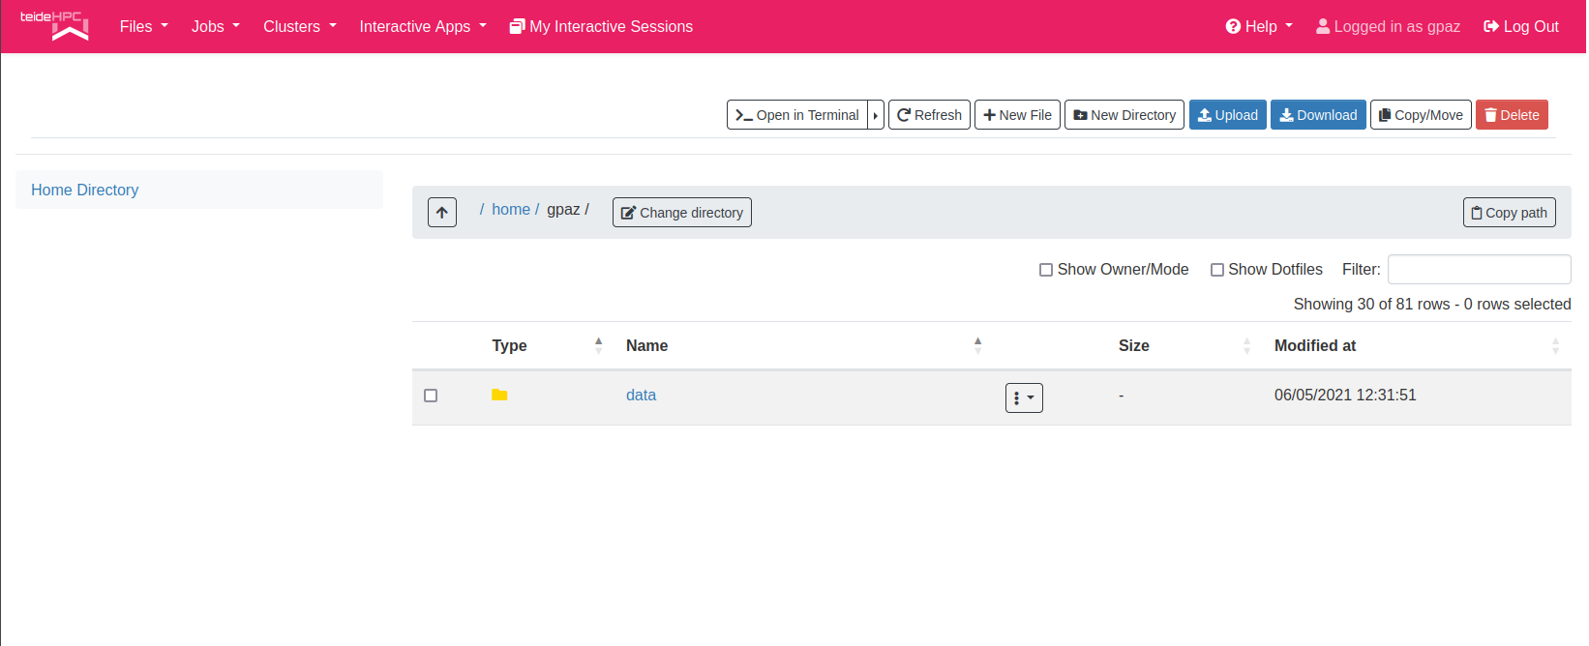Expand the Help dropdown menu
Screen dimensions: 1589x646
[1259, 26]
